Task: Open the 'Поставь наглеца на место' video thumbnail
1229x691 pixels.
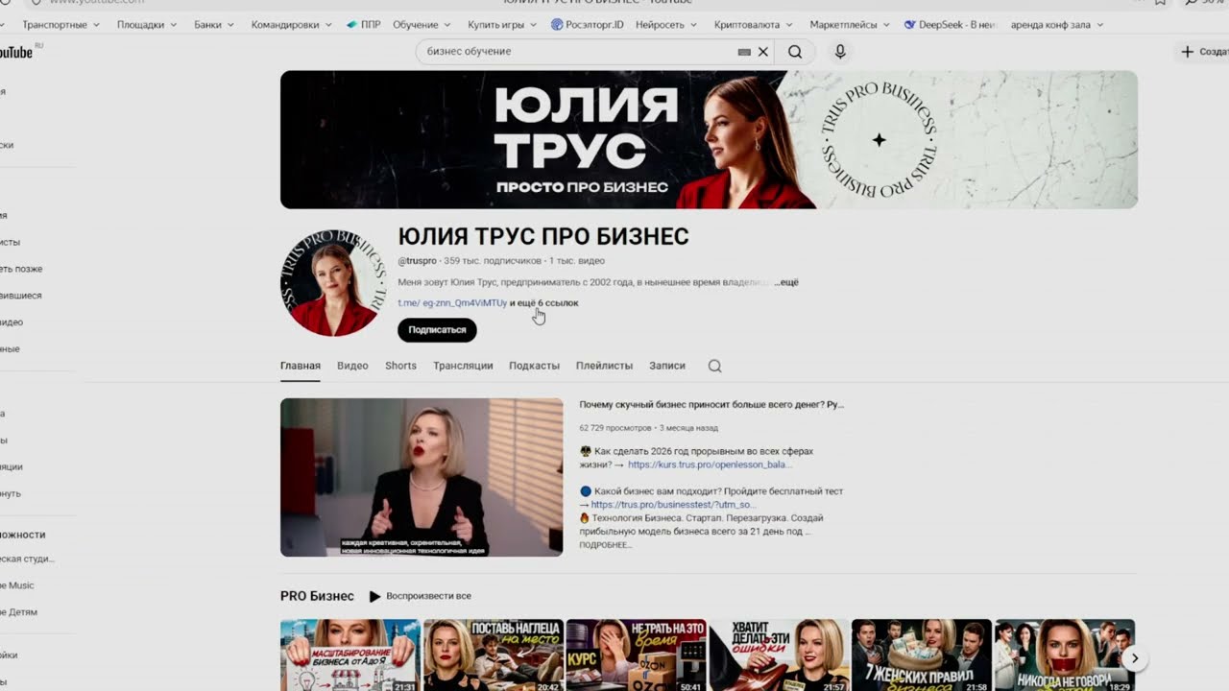Action: click(494, 655)
